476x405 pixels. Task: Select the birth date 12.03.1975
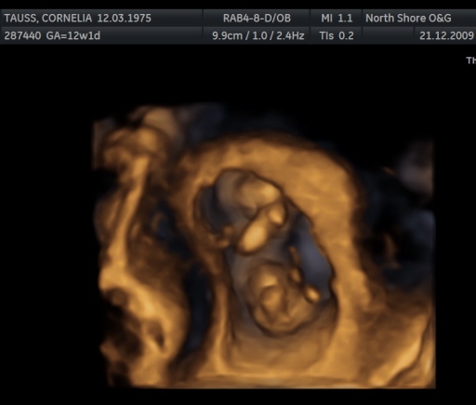pyautogui.click(x=125, y=18)
